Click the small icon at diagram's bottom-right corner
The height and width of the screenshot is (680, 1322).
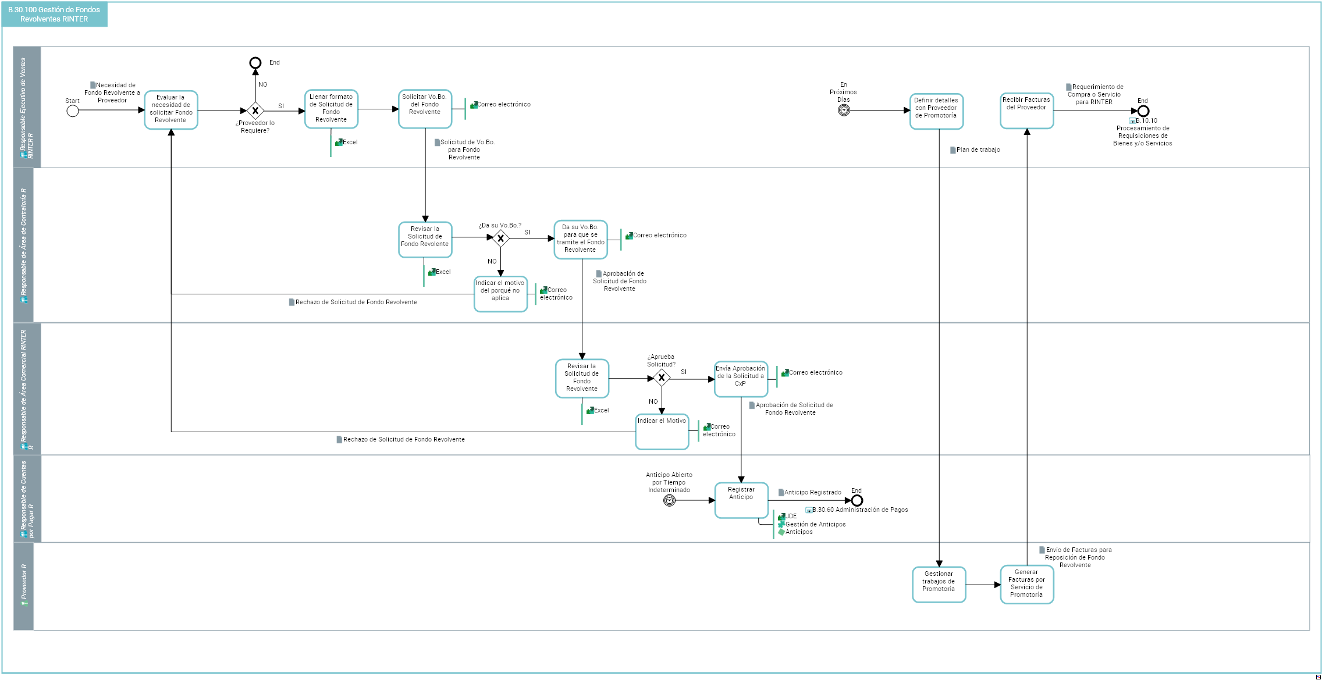tap(1318, 677)
